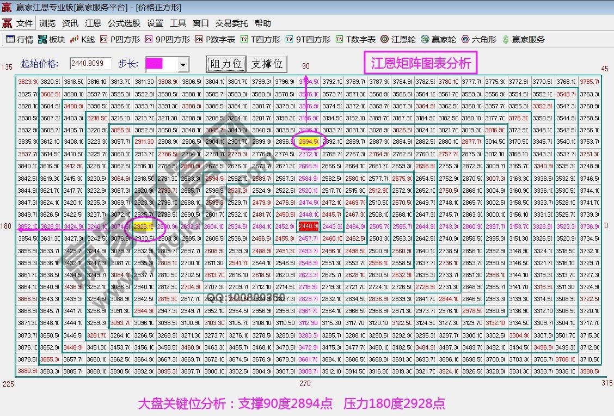Click the 阻力位 resistance button
614x416 pixels.
[226, 64]
